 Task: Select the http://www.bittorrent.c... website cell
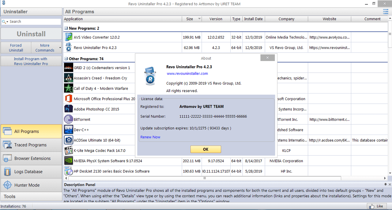tap(330, 119)
